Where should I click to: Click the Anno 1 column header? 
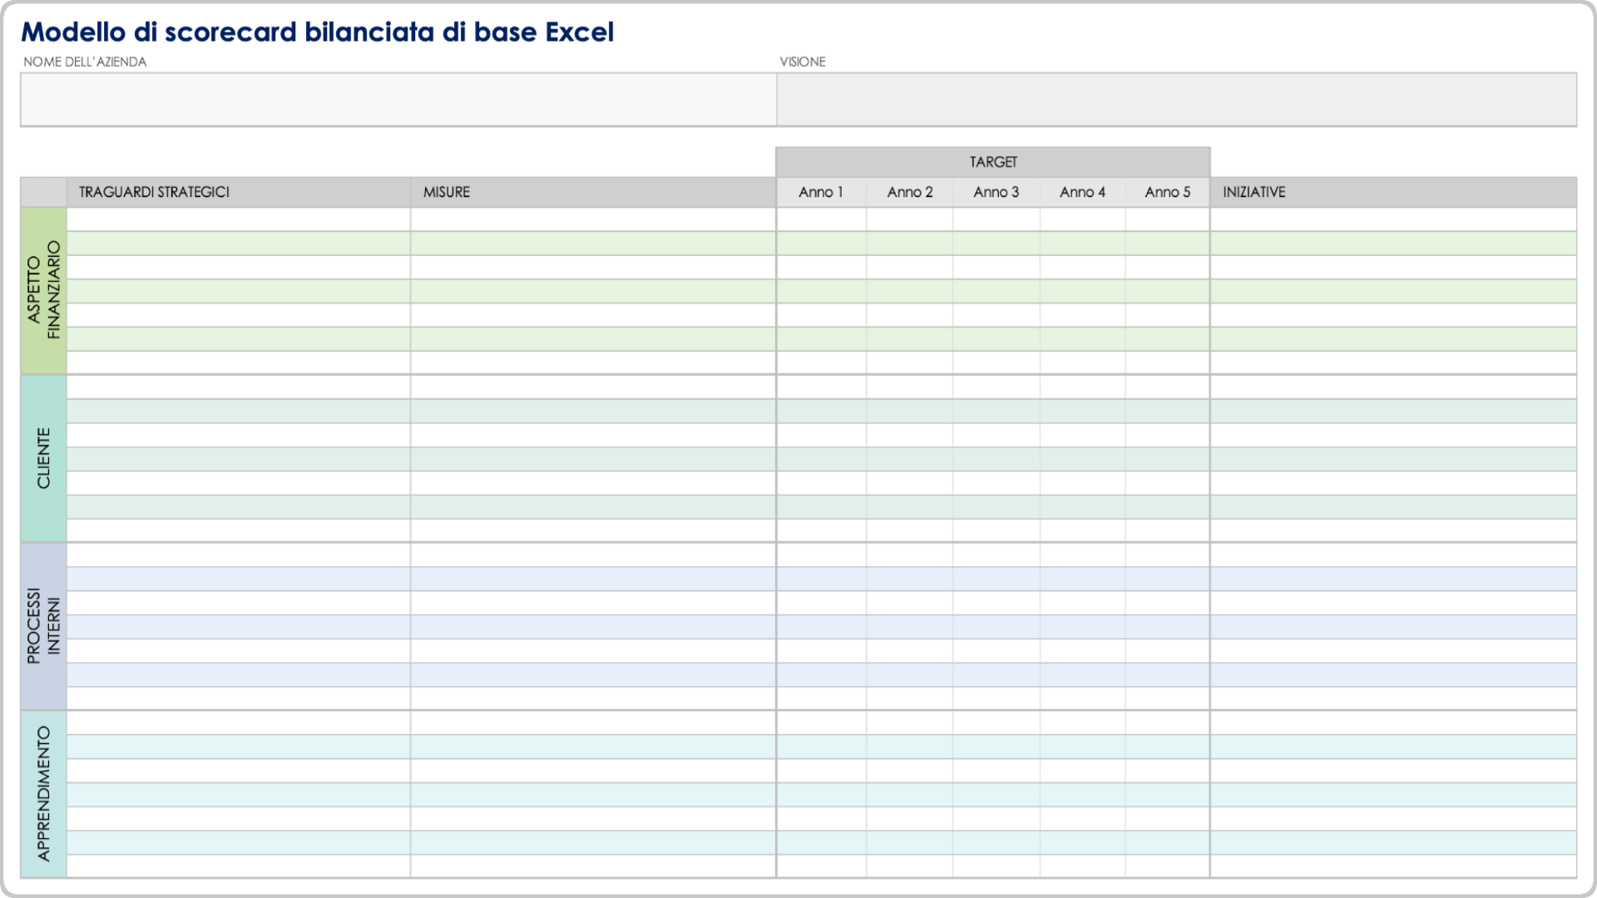pyautogui.click(x=821, y=192)
